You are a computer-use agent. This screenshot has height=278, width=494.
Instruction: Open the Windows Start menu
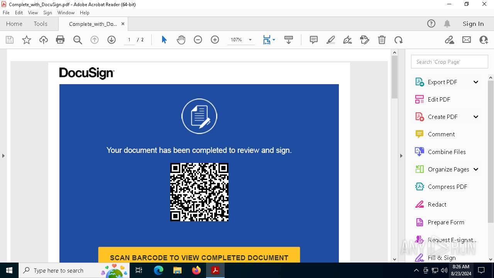[9, 270]
